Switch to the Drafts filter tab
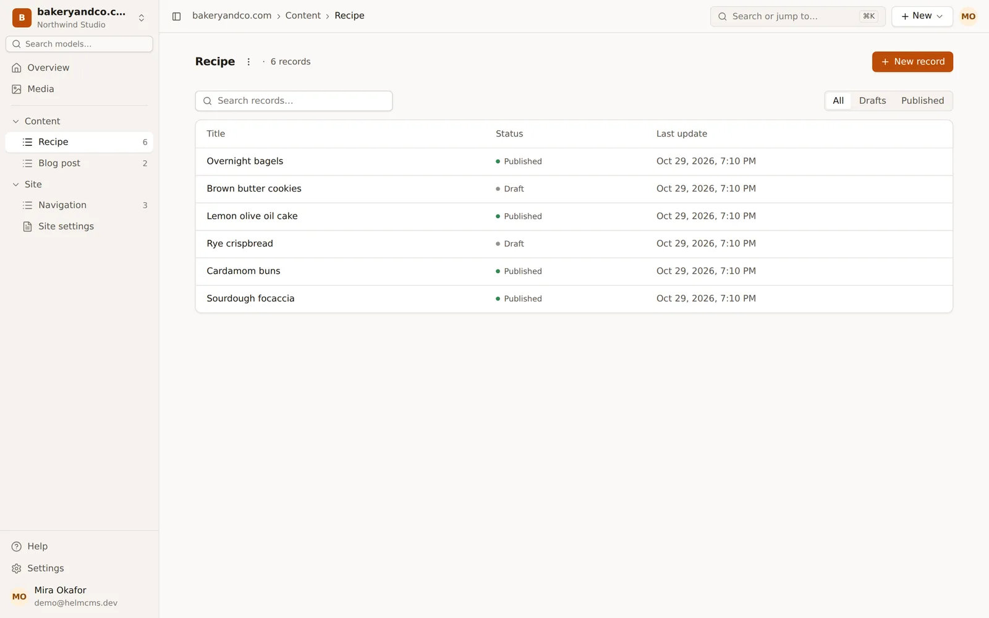This screenshot has width=989, height=618. 872,101
